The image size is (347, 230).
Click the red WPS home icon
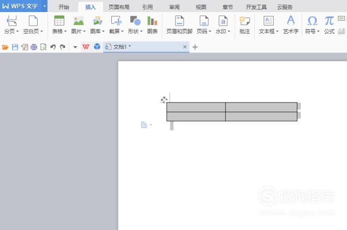[86, 47]
